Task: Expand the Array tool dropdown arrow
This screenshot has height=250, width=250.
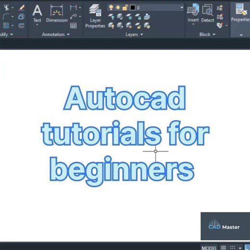Action: click(12, 25)
